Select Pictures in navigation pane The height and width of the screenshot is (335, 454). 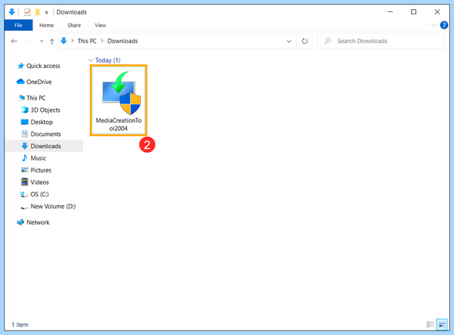(x=41, y=170)
